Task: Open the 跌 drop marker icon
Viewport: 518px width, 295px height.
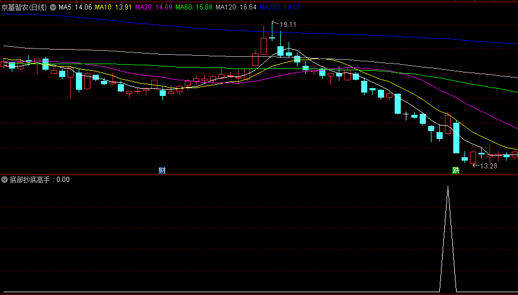Action: click(456, 170)
